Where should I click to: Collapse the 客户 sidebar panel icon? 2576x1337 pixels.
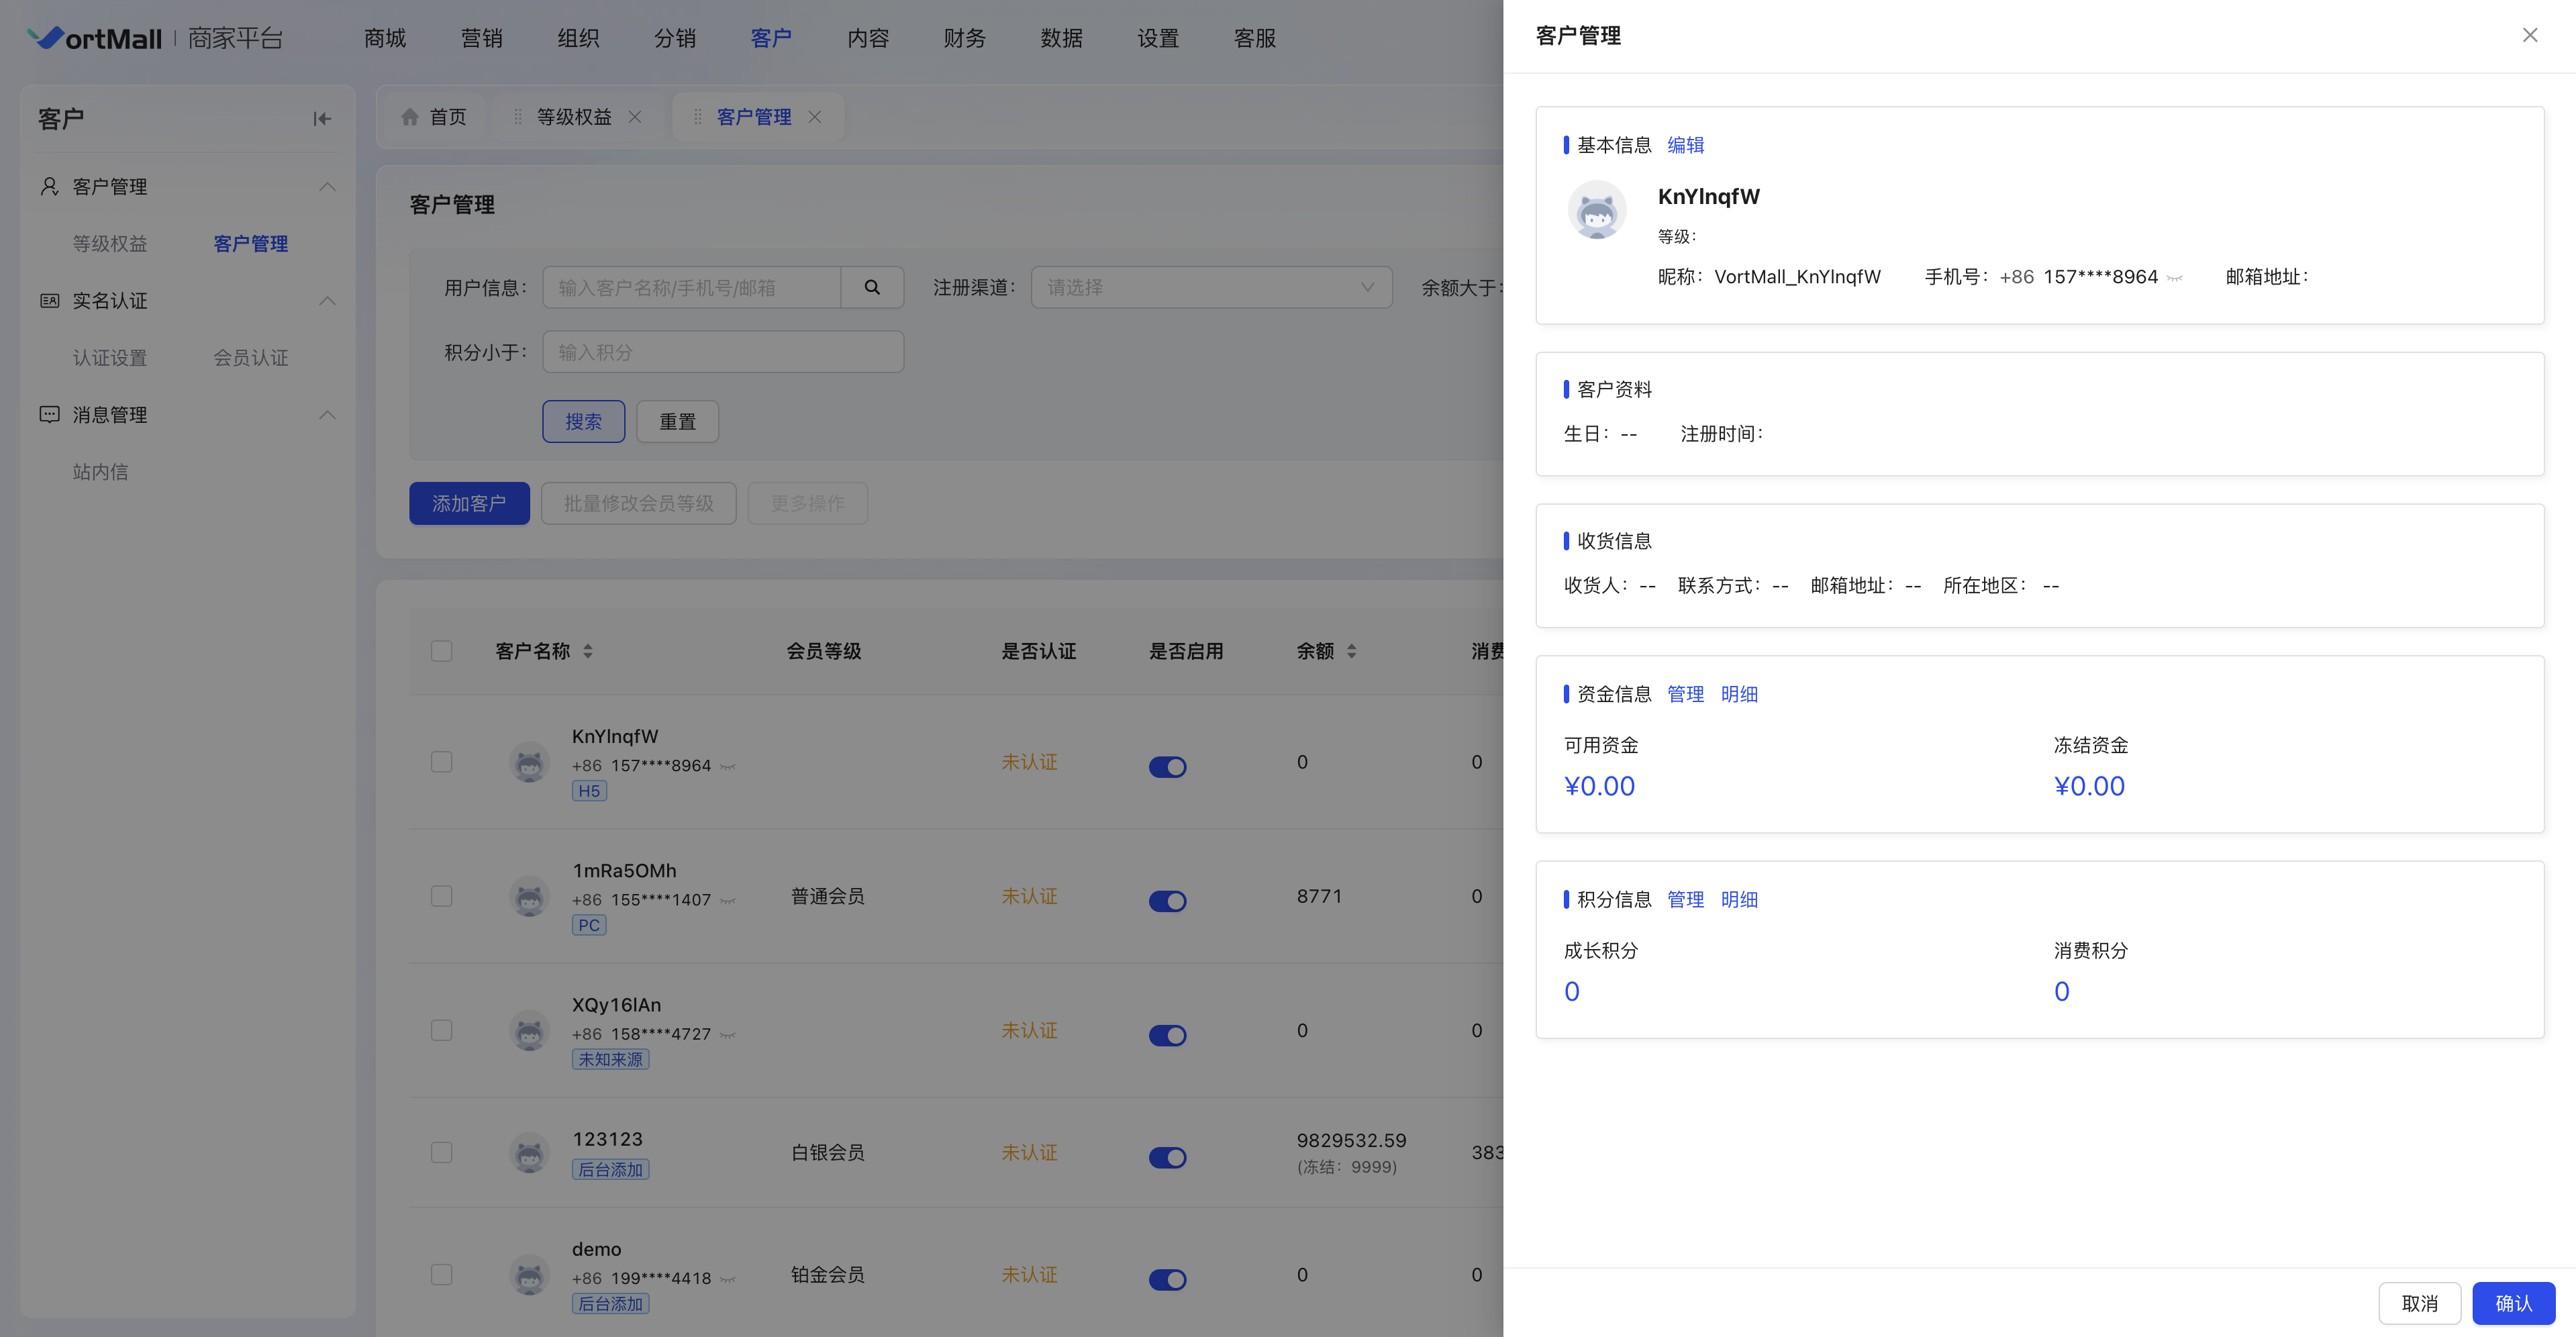point(321,119)
